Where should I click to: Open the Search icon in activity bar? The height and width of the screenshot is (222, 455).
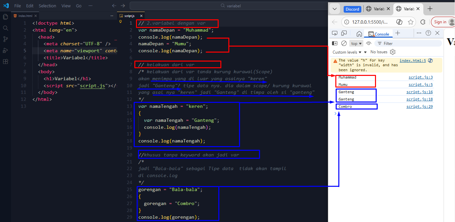[x=5, y=28]
